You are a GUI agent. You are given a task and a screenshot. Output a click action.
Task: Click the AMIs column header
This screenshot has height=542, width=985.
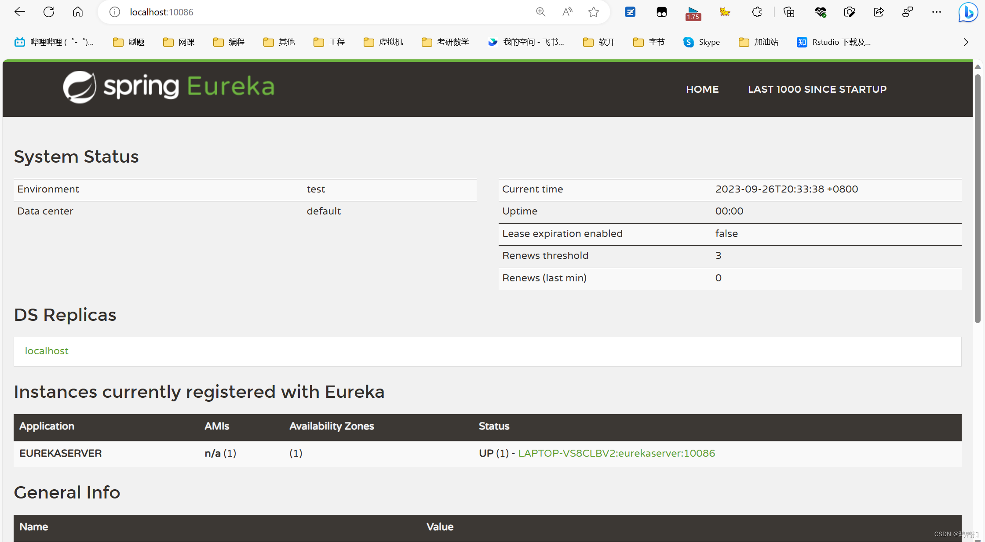point(217,426)
